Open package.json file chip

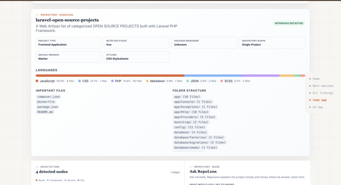(48, 107)
